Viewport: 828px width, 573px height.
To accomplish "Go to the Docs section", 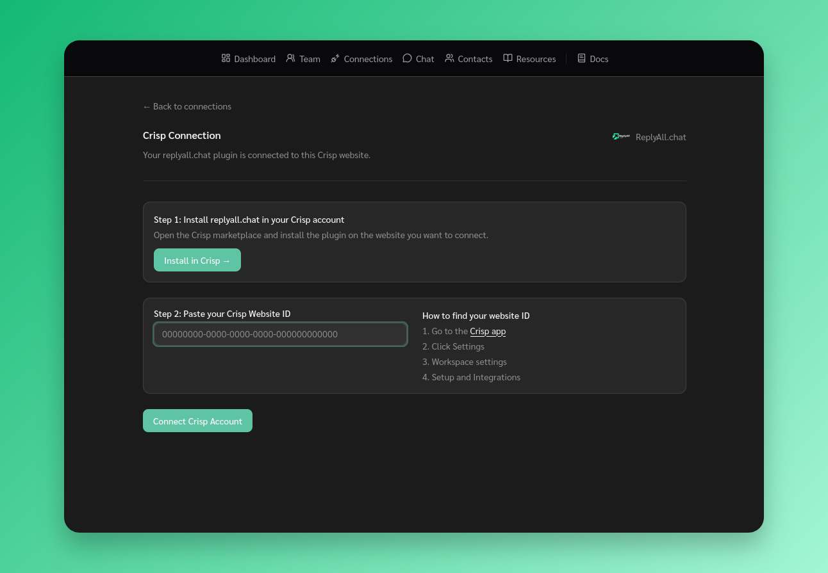I will [599, 58].
